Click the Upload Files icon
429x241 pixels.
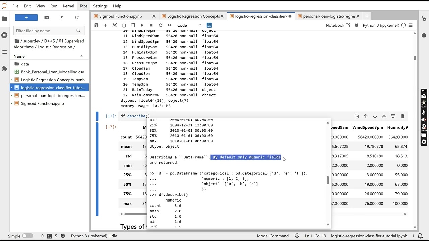[62, 17]
